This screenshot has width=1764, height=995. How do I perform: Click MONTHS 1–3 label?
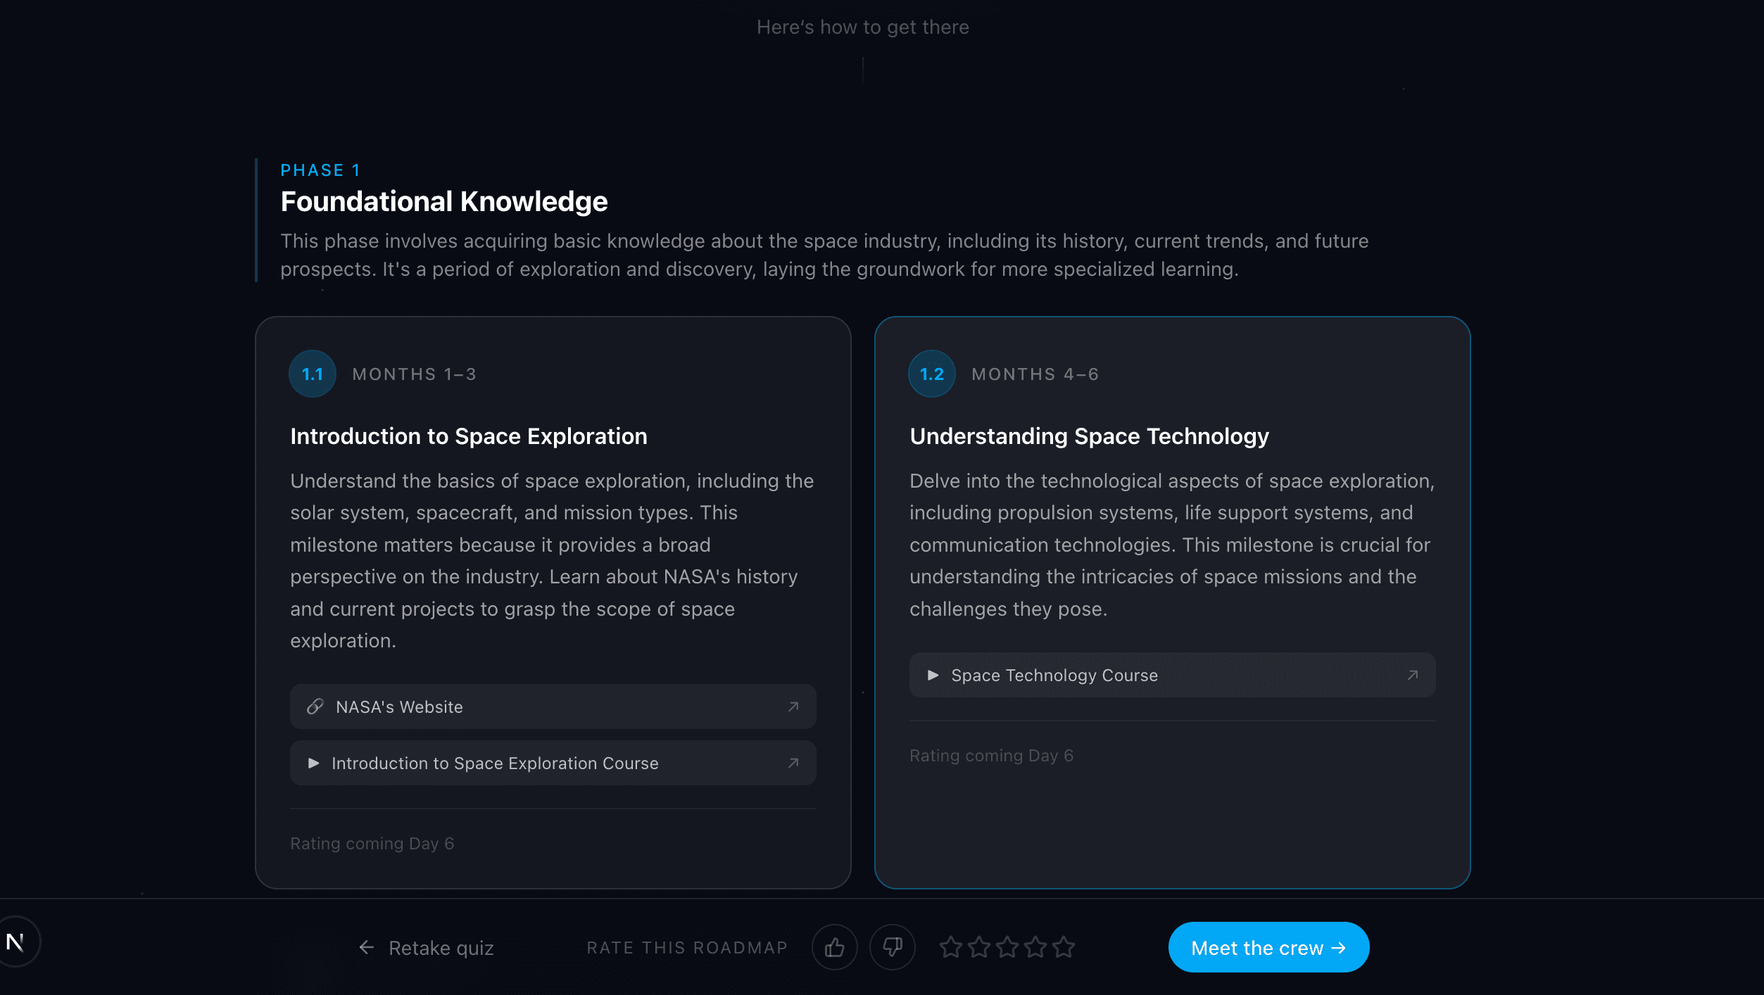[x=415, y=374]
